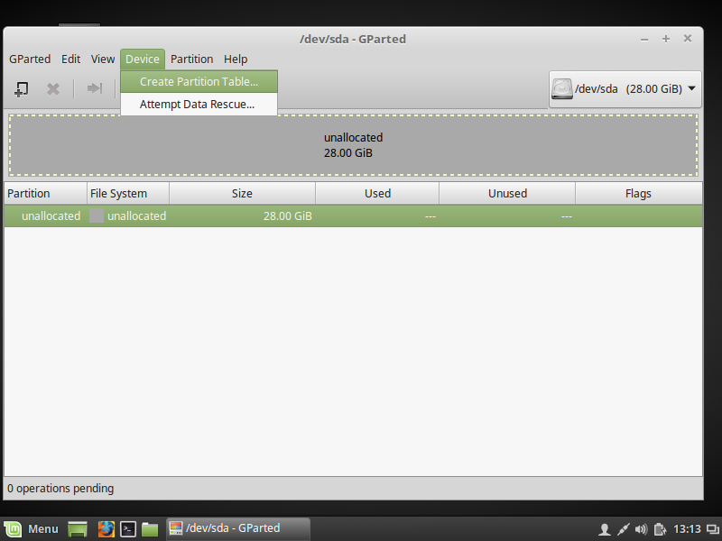Click the New partition toolbar icon
Screen dimensions: 722x541
click(x=21, y=88)
